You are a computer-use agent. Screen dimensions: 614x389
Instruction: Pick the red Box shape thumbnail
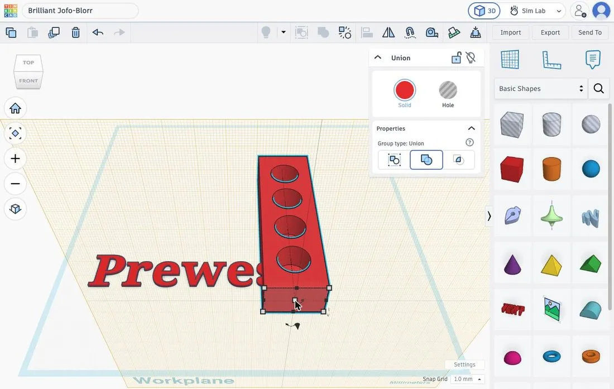click(x=512, y=169)
